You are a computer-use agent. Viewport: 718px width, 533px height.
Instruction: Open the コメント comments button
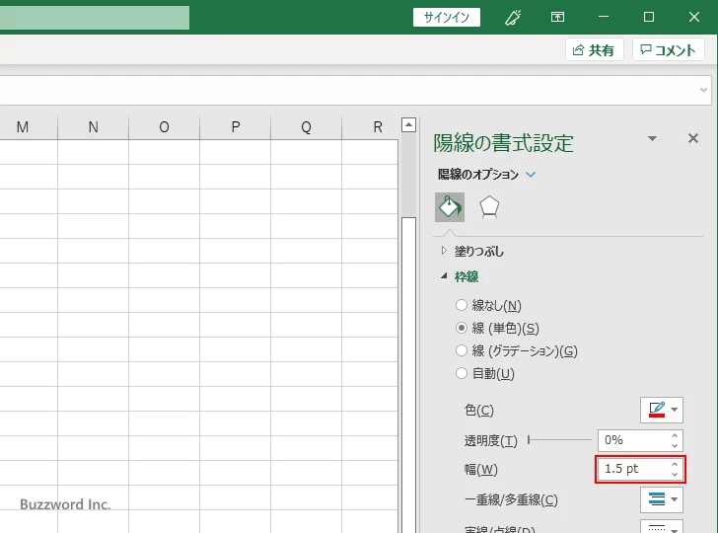coord(668,49)
